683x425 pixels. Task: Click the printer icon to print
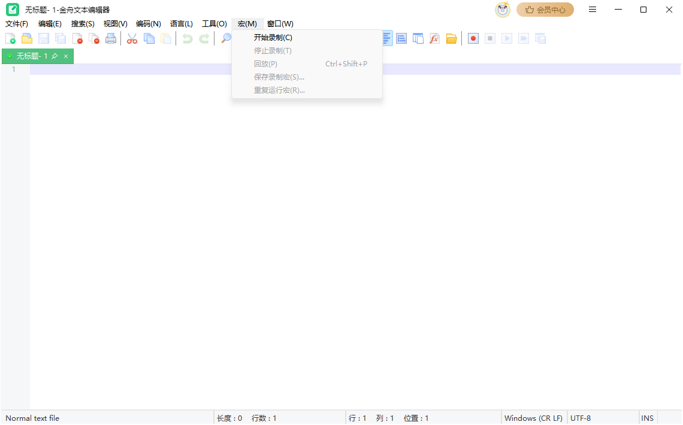111,38
